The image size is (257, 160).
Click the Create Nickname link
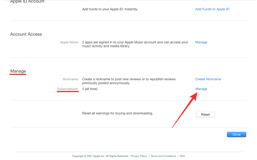pyautogui.click(x=208, y=79)
